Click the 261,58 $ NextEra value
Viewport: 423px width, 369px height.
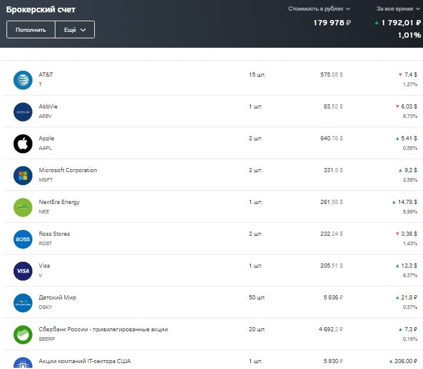332,202
